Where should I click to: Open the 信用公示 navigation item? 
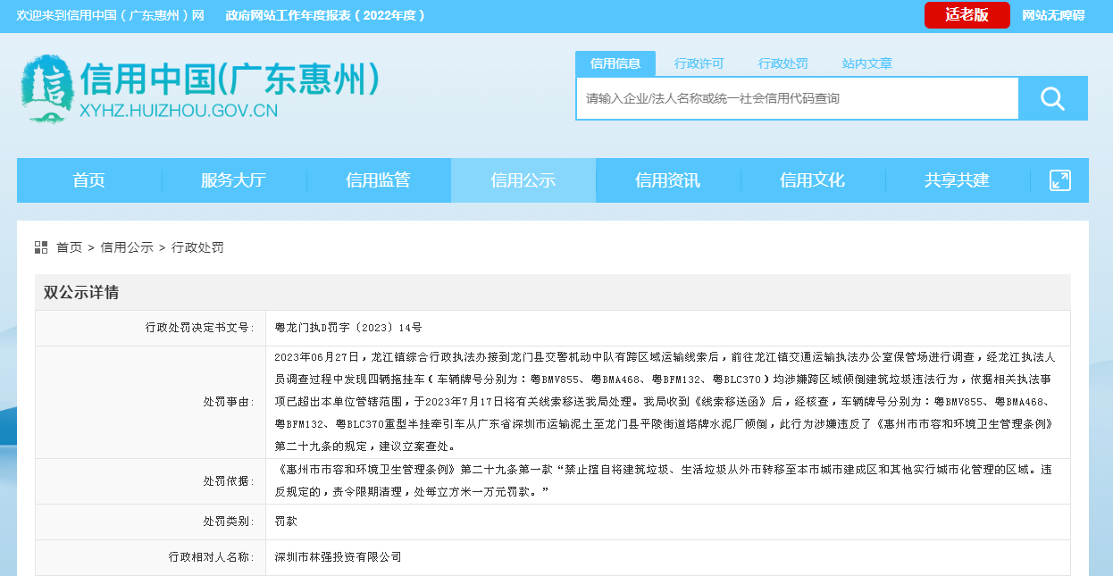[523, 180]
